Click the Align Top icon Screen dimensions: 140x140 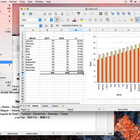[114, 20]
